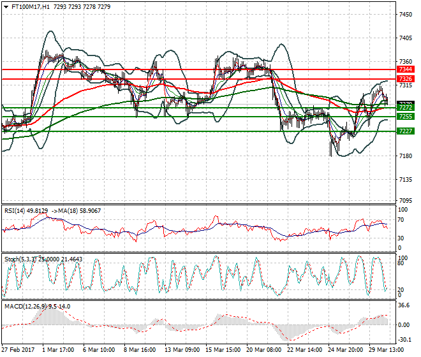This screenshot has height=357, width=421.
Task: Click the MACD scale value 36.6
Action: click(404, 305)
